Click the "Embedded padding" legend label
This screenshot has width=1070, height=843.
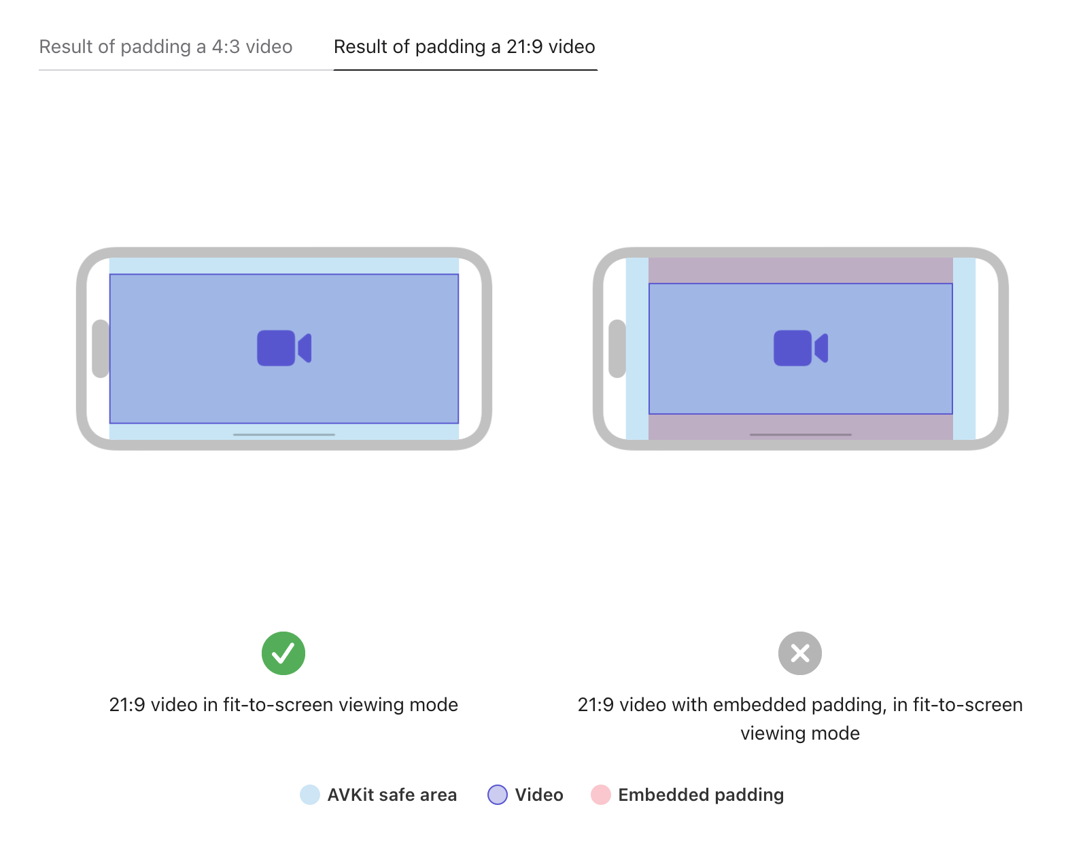click(701, 795)
